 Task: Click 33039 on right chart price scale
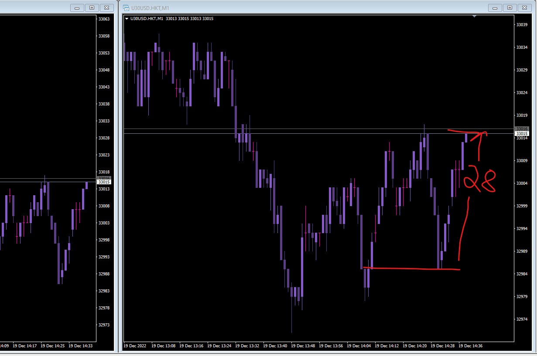(x=522, y=24)
